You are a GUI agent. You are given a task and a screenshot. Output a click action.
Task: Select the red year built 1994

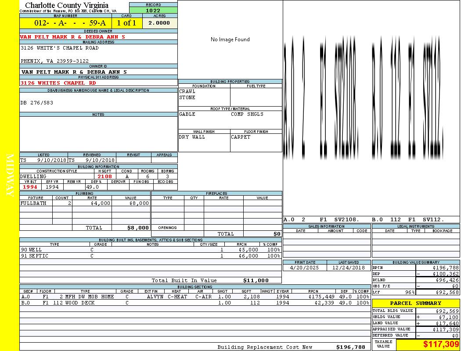click(30, 187)
